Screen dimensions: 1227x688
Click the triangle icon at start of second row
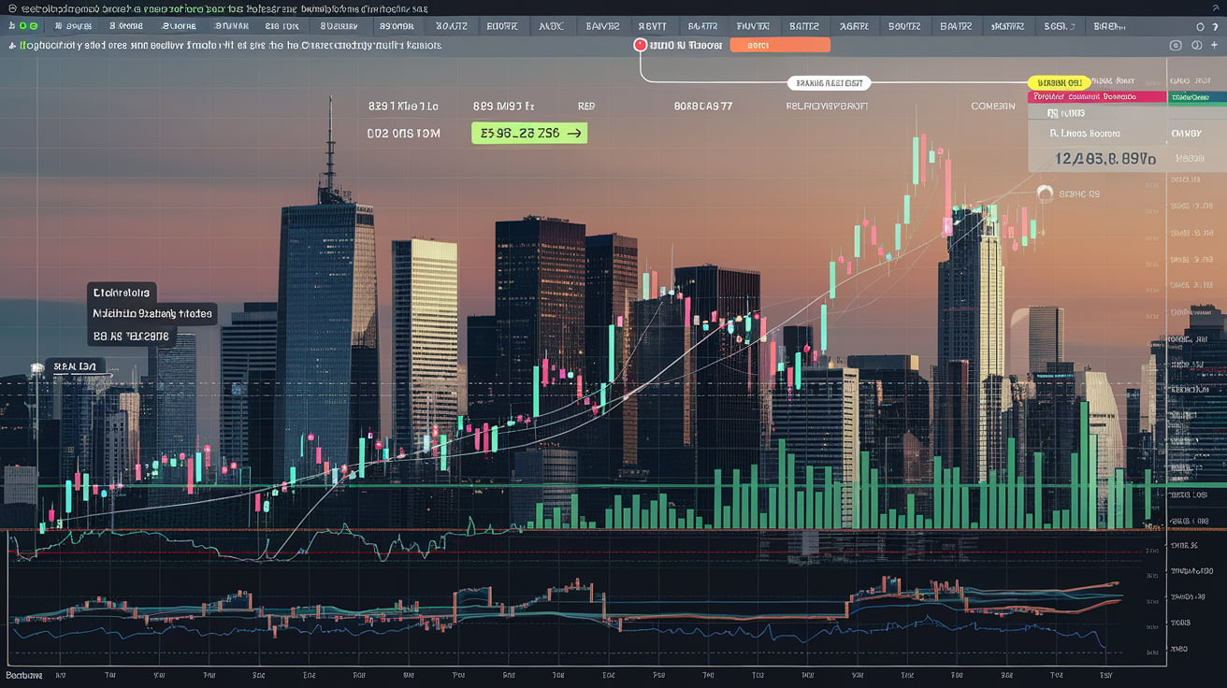coord(11,45)
